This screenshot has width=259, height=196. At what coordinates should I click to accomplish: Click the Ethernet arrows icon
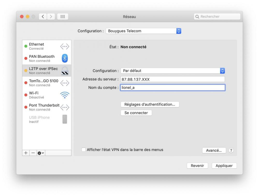pos(64,46)
